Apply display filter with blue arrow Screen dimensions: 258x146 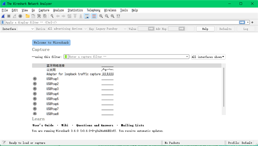[242, 22]
